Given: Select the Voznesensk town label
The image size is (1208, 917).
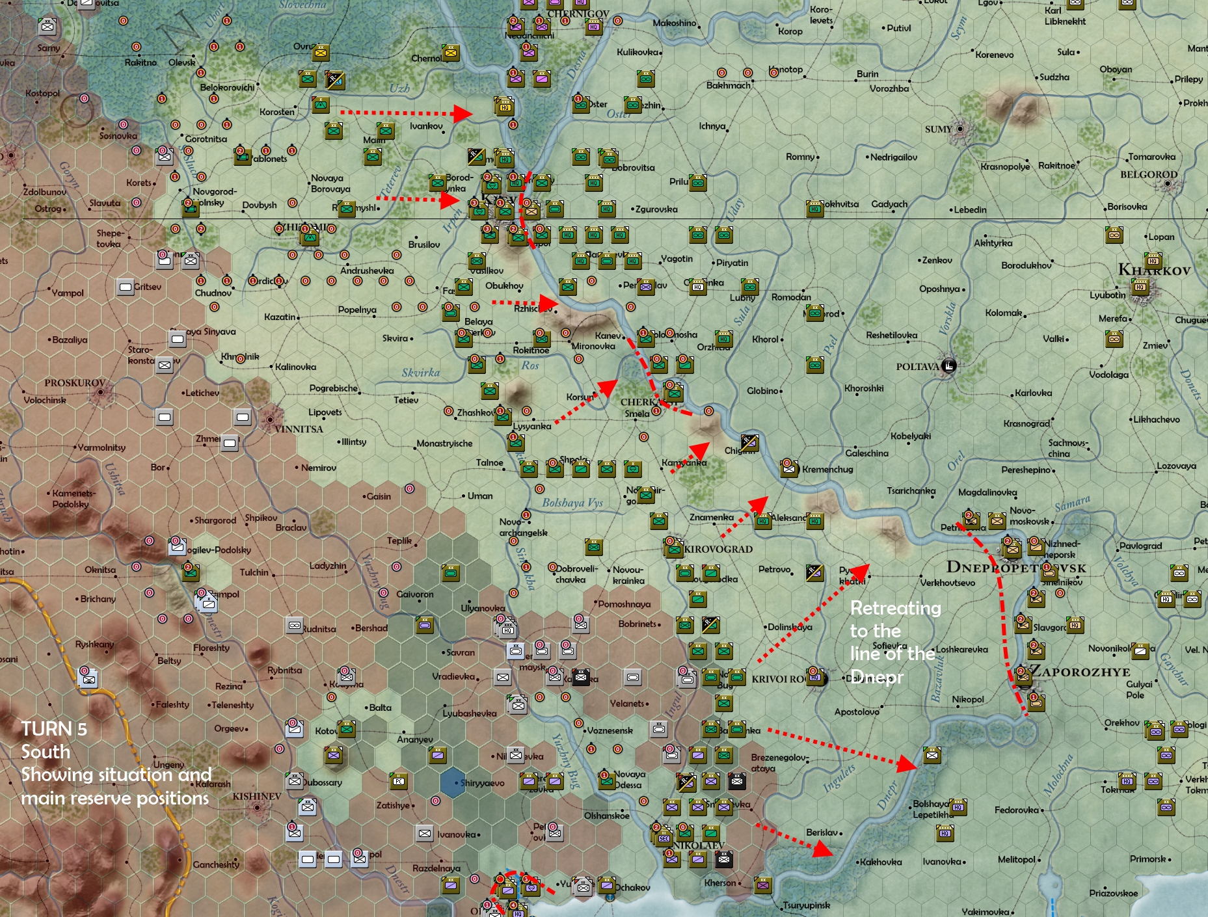Looking at the screenshot, I should tap(610, 730).
